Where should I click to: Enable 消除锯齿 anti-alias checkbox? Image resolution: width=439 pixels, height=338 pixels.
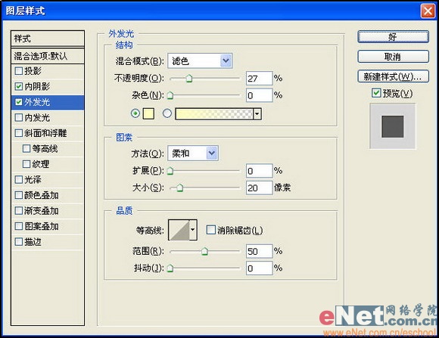(x=210, y=230)
